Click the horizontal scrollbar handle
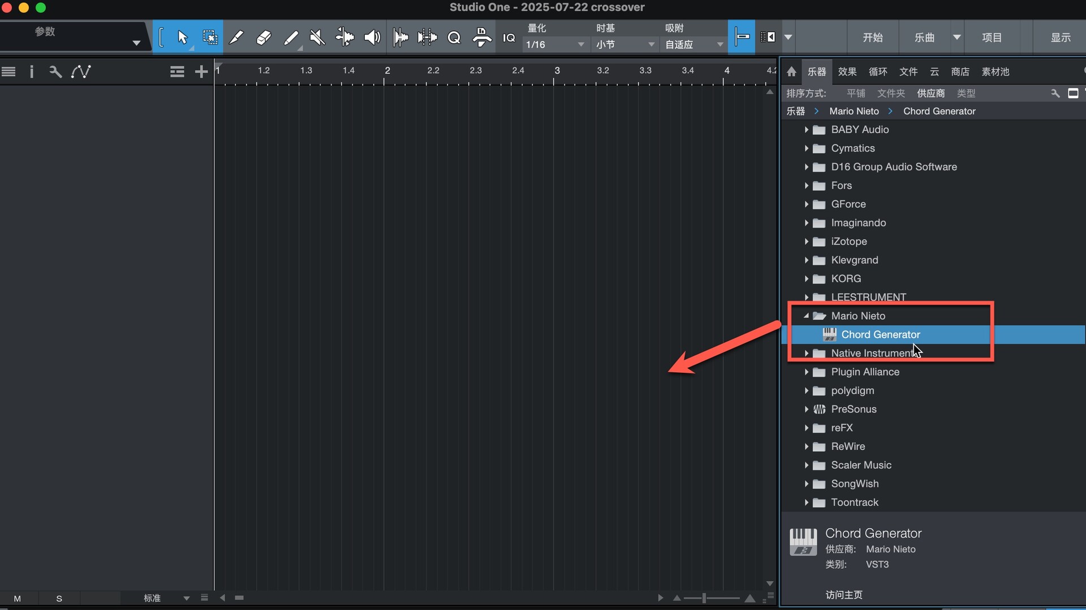The height and width of the screenshot is (610, 1086). [x=239, y=598]
